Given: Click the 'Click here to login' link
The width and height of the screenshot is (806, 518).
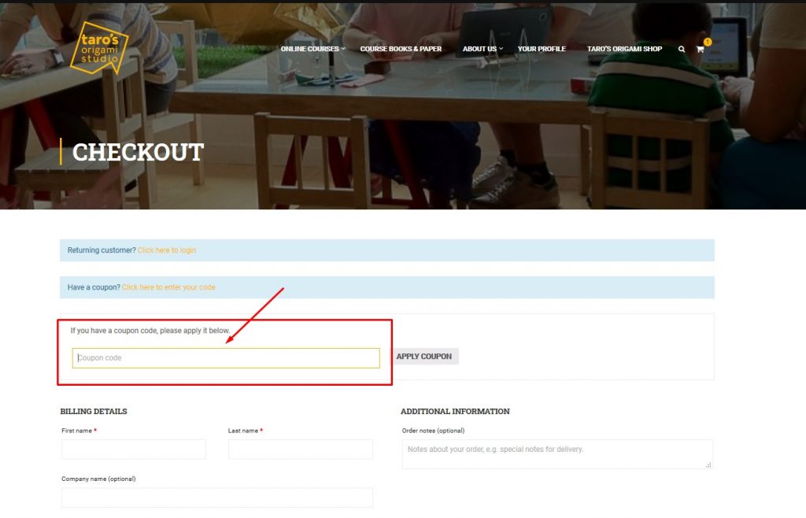Looking at the screenshot, I should point(167,250).
